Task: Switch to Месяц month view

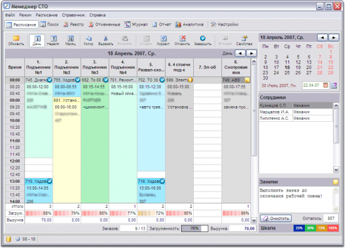Action: 70,41
